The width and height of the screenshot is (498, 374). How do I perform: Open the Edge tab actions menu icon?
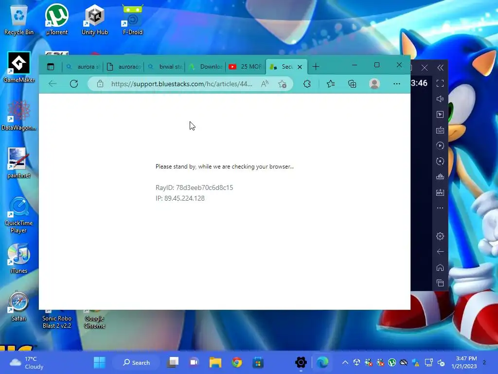pyautogui.click(x=51, y=66)
